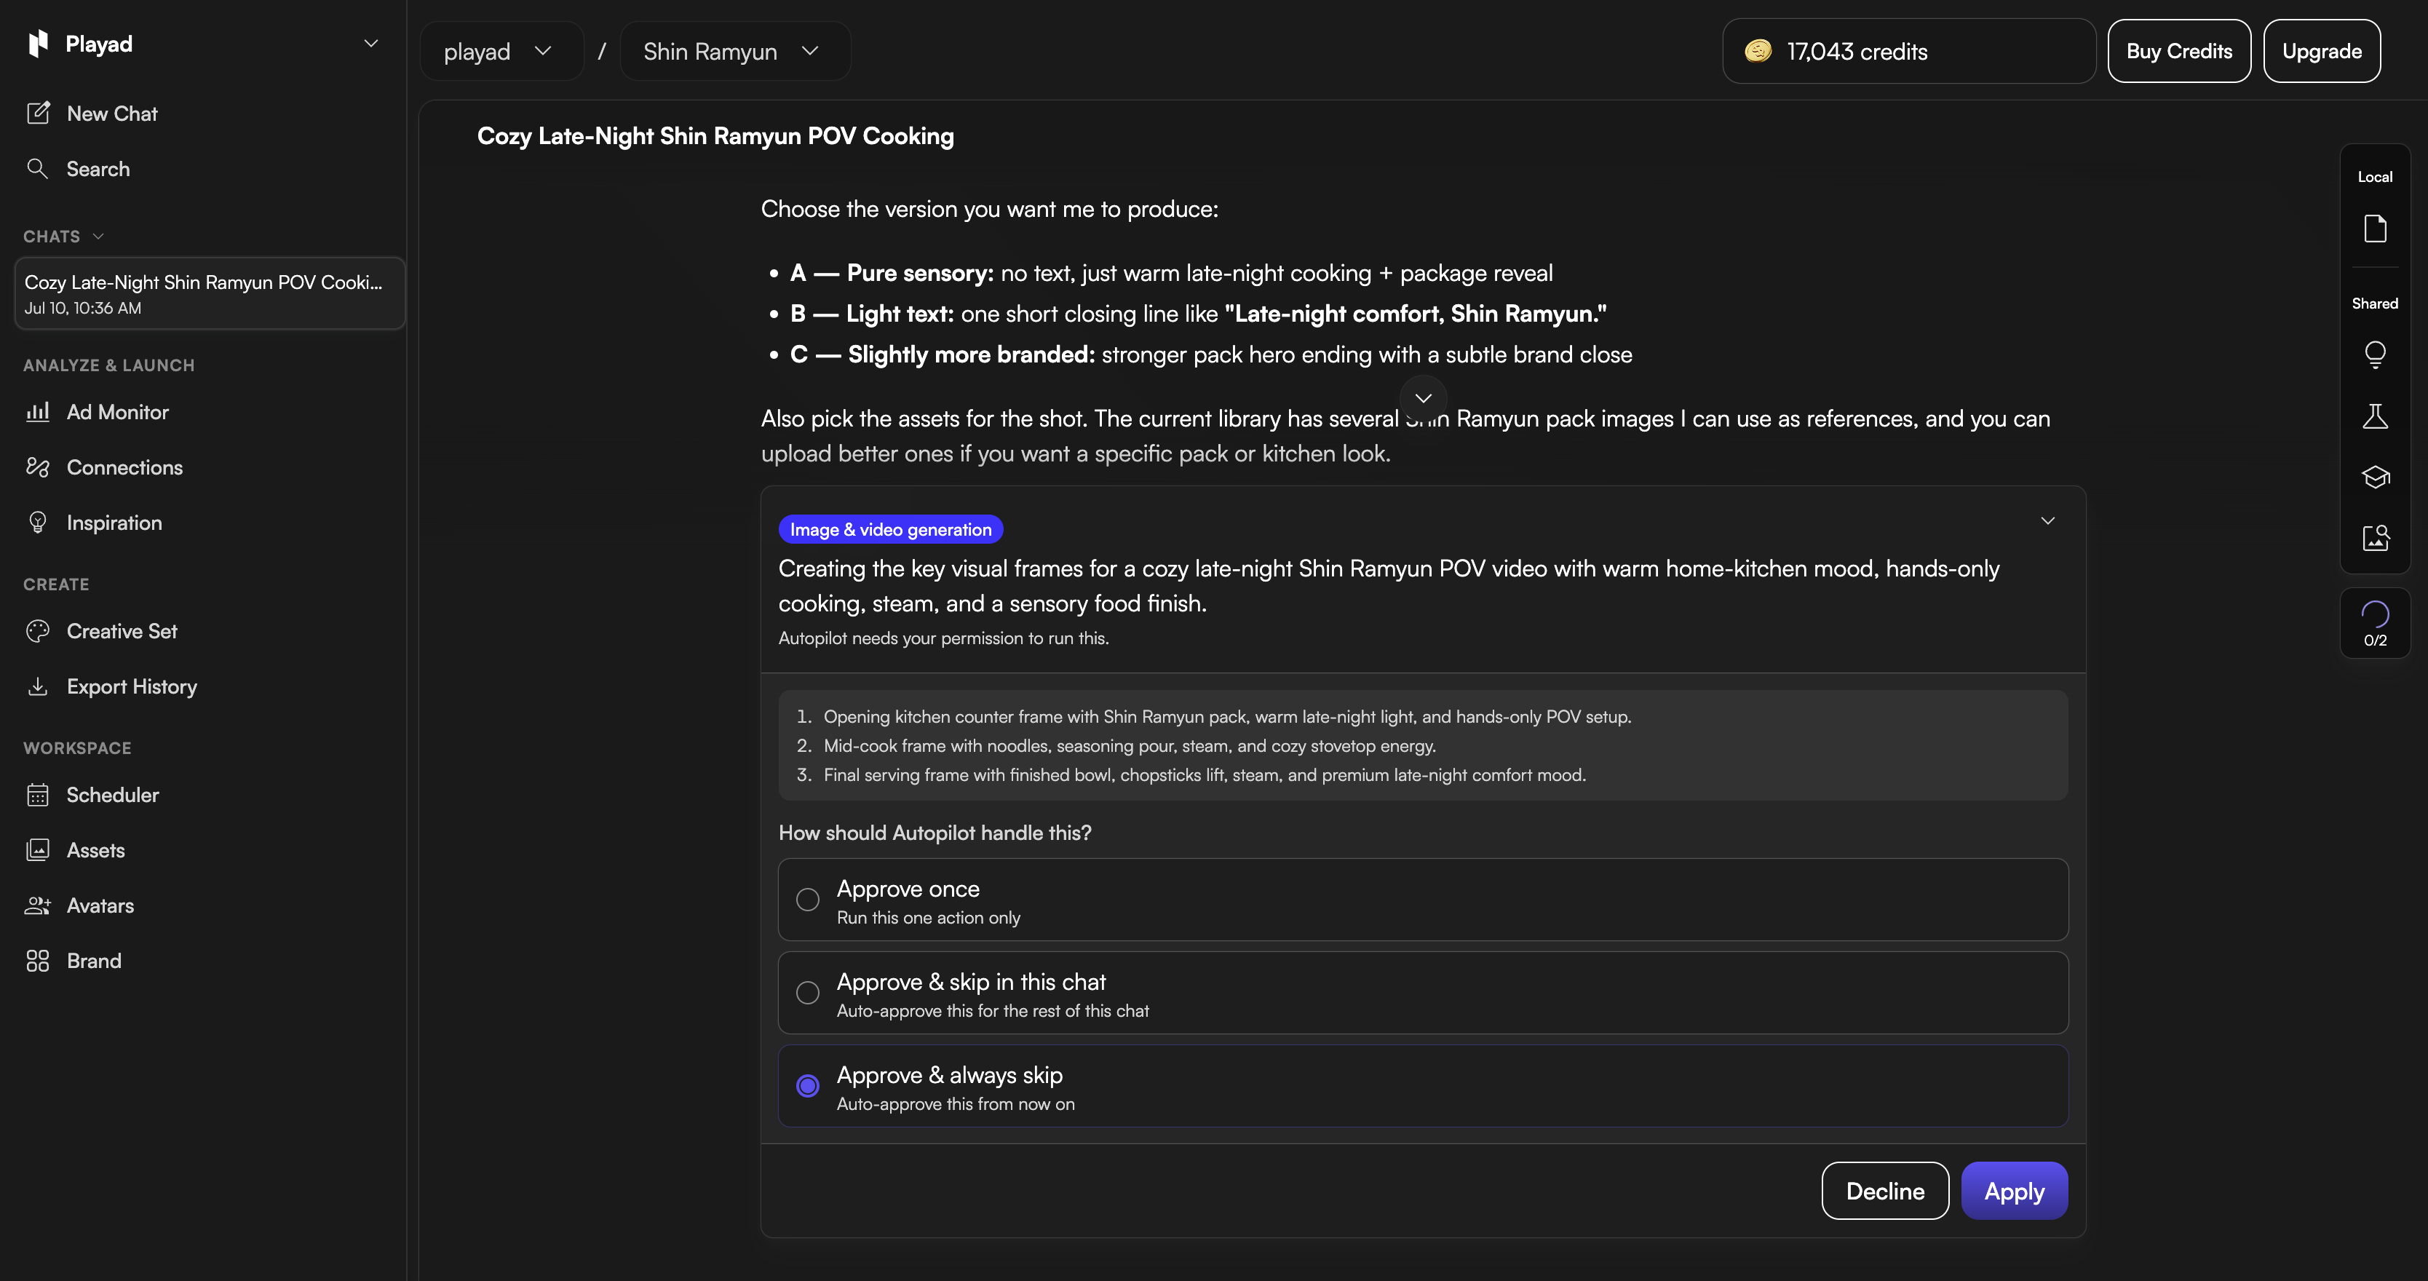2428x1281 pixels.
Task: Click the Creative Set palette icon
Action: (38, 632)
